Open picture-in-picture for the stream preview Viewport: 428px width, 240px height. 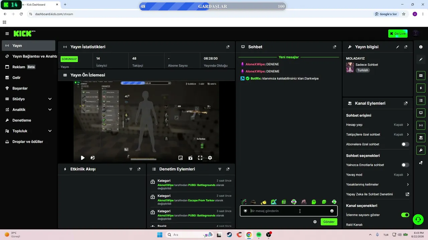click(181, 158)
